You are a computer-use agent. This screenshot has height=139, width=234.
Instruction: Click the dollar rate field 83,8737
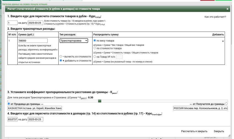[x=13, y=119]
